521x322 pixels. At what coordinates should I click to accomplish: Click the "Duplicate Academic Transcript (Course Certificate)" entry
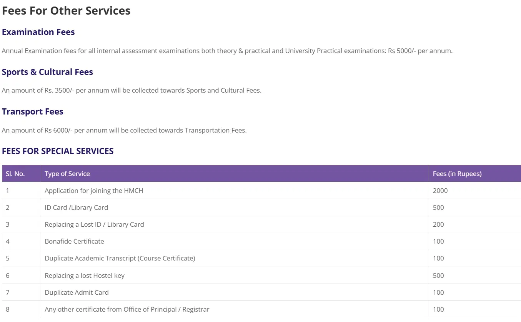point(120,258)
